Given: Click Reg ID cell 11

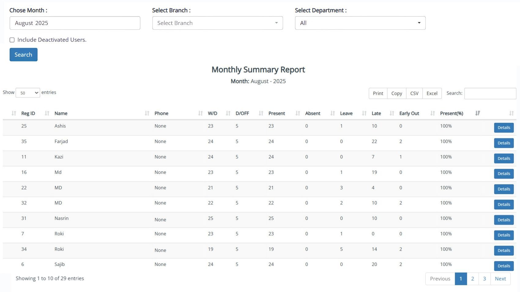Looking at the screenshot, I should tap(24, 157).
